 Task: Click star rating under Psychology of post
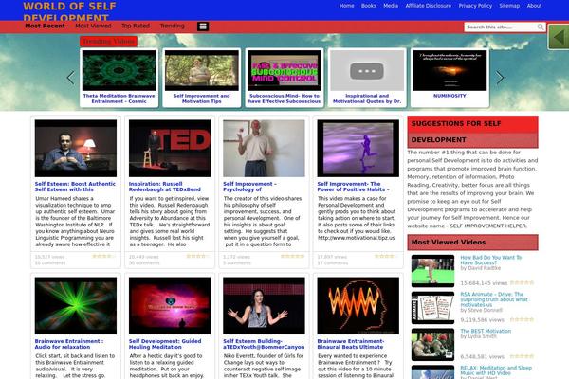[x=292, y=256]
